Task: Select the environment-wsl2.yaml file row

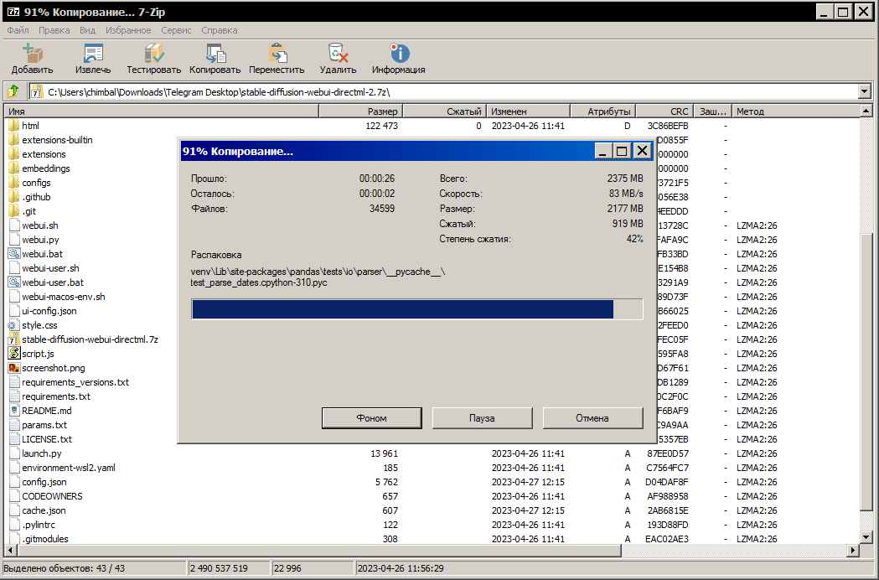Action: pos(432,468)
